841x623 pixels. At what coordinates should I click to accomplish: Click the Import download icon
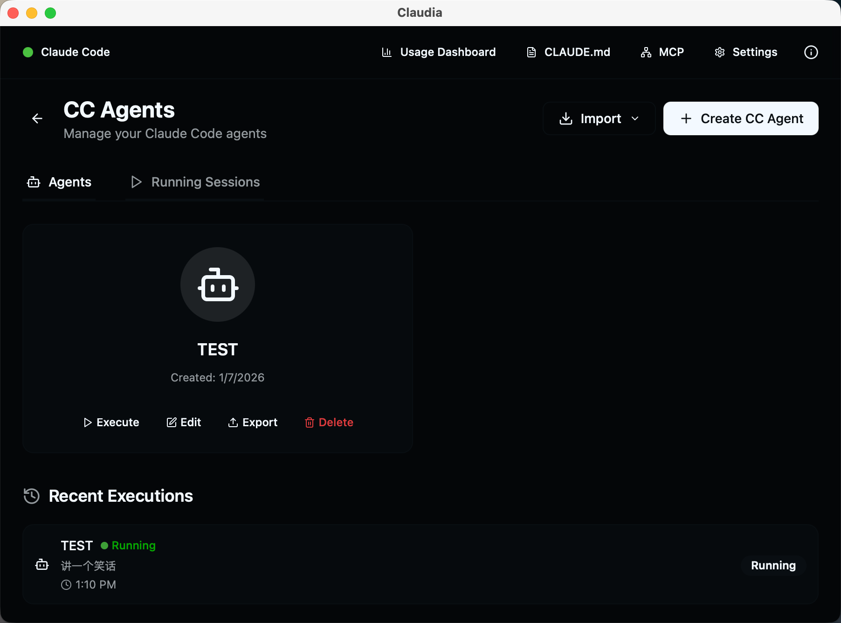click(566, 118)
